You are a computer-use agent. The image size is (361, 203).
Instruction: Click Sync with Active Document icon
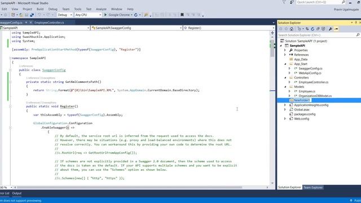307,29
